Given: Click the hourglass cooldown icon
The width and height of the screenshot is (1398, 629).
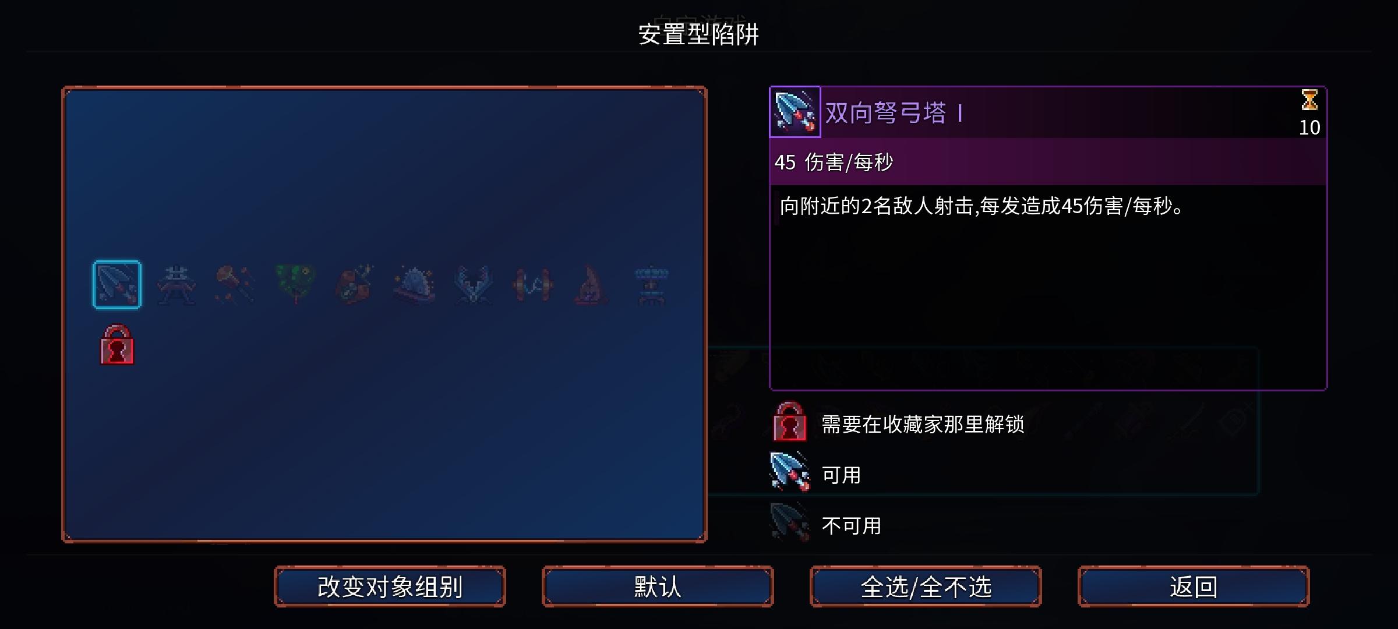Looking at the screenshot, I should click(x=1309, y=100).
